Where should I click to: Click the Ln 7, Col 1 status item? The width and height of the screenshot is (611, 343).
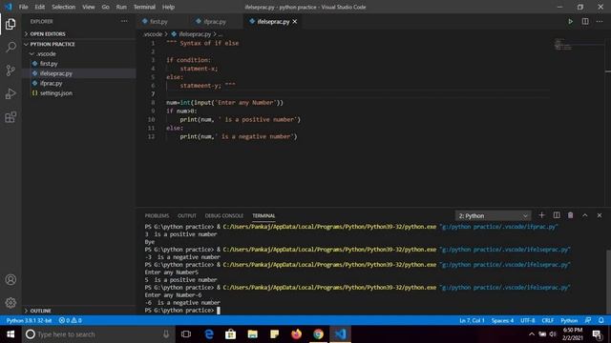point(472,320)
